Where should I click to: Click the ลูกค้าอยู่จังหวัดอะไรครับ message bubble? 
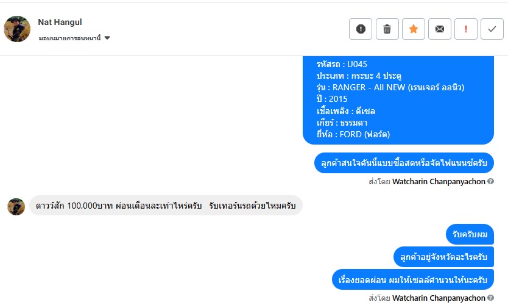tap(443, 257)
